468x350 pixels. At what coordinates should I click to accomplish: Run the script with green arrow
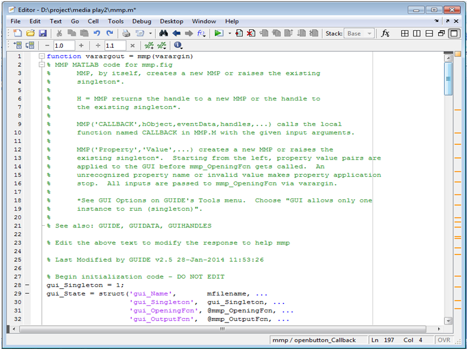tap(219, 33)
